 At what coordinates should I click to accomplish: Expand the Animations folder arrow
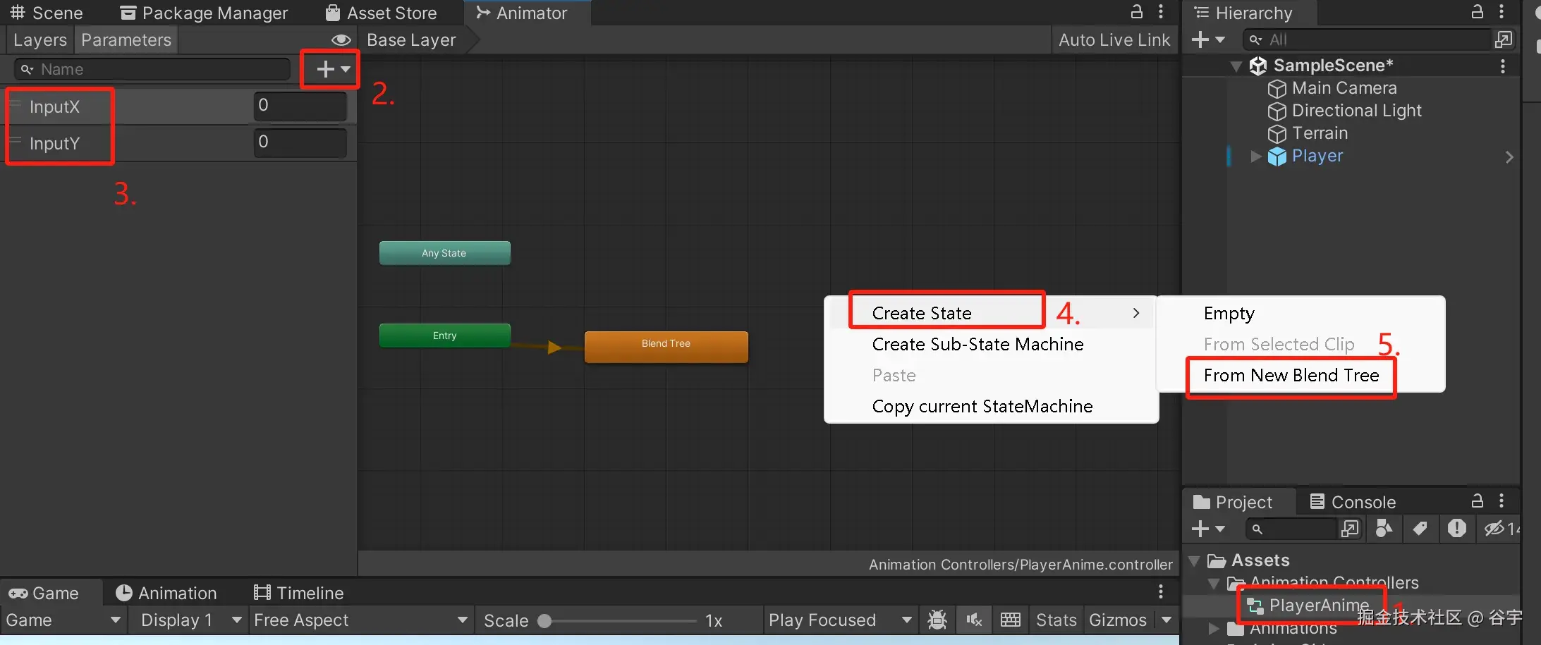coord(1214,628)
